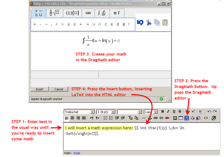Screen dimensions: 224x157
Task: Toggle right text alignment
Action: 78,118
